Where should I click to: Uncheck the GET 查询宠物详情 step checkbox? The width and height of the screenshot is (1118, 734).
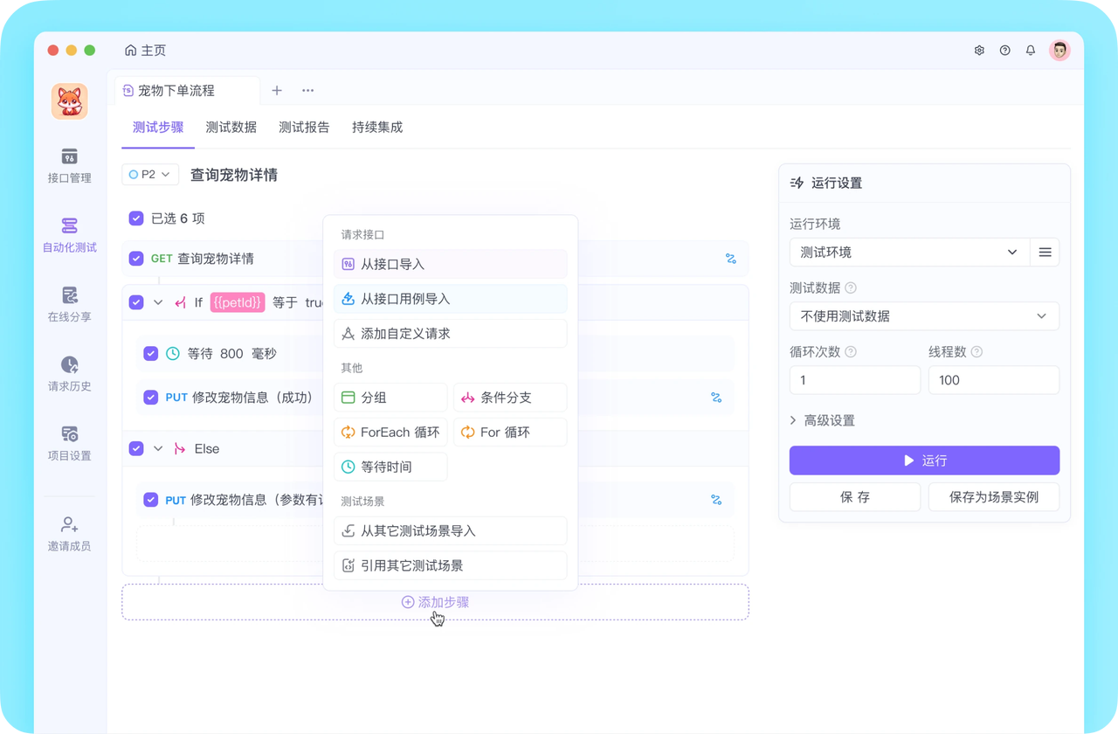point(135,259)
